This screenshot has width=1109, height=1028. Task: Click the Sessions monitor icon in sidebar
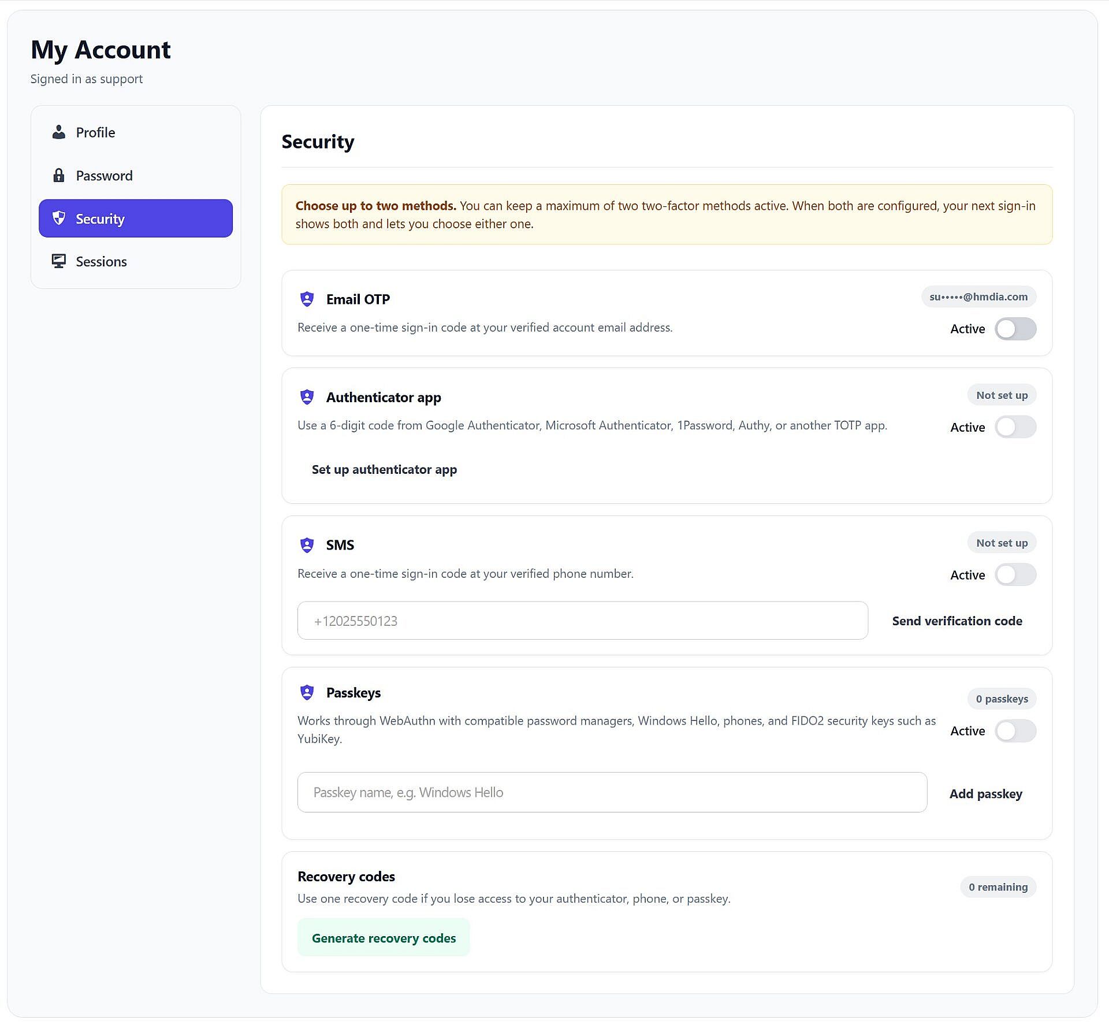coord(59,261)
